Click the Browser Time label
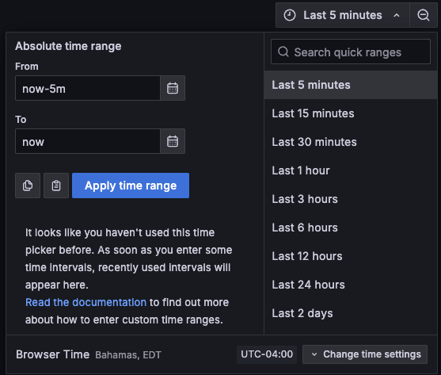Viewport: 441px width, 375px height. (x=52, y=354)
